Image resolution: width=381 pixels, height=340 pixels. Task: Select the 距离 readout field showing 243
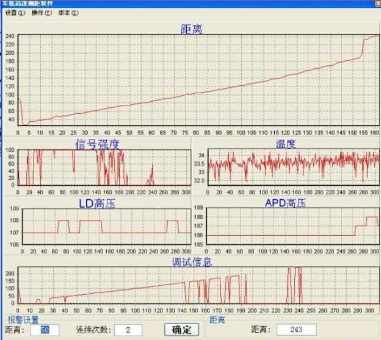297,330
